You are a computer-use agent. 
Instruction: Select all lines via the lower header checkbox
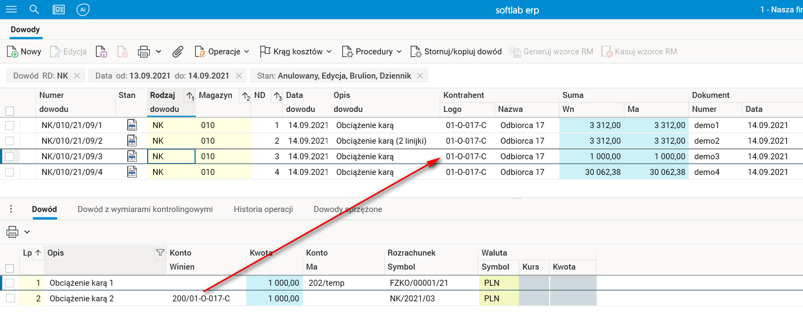pyautogui.click(x=10, y=268)
